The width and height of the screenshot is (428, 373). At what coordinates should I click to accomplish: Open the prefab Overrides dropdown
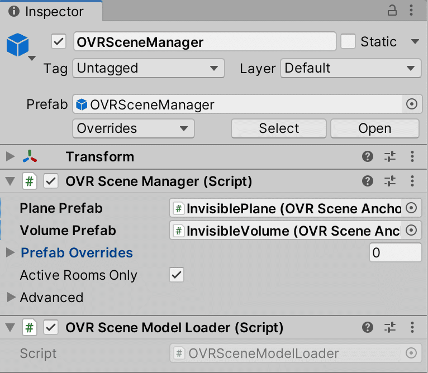click(x=133, y=128)
